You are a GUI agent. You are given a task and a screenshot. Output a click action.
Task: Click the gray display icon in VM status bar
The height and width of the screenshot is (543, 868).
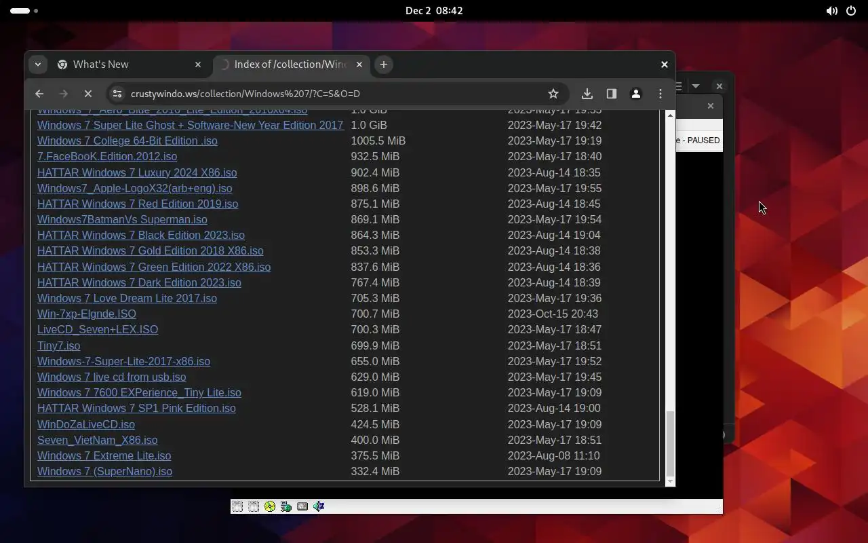click(x=302, y=506)
